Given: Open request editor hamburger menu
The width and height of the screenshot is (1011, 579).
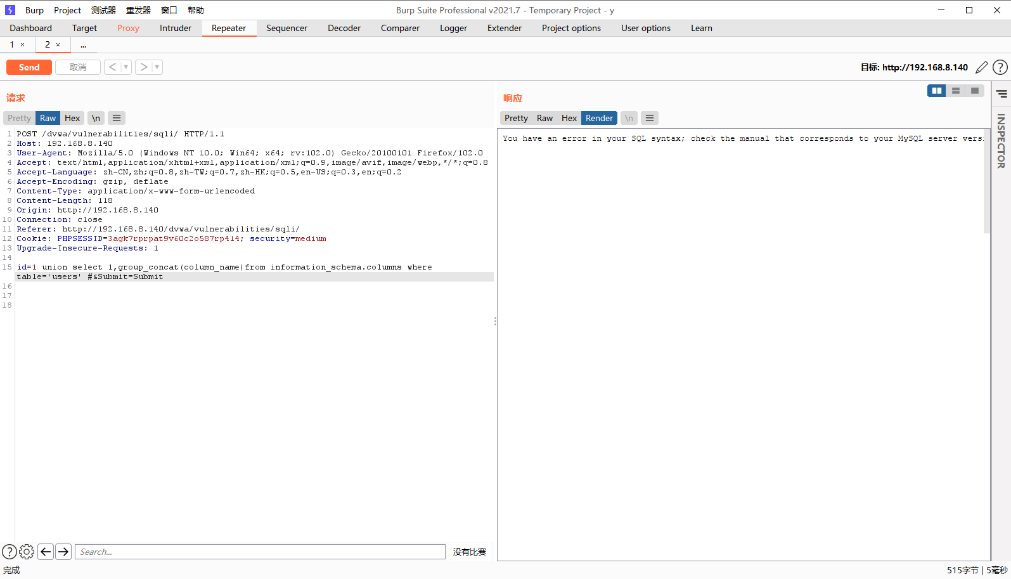Looking at the screenshot, I should tap(117, 118).
